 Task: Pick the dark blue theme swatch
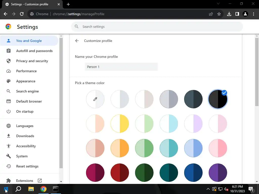coord(193,173)
